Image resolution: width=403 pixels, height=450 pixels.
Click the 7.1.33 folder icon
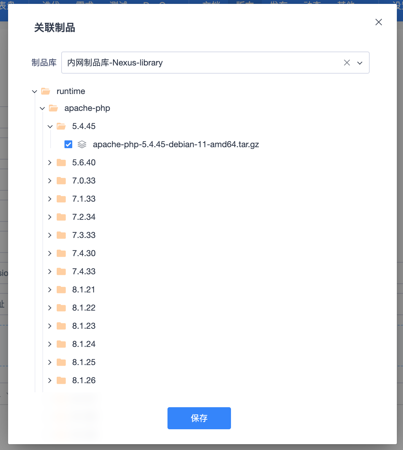[61, 199]
